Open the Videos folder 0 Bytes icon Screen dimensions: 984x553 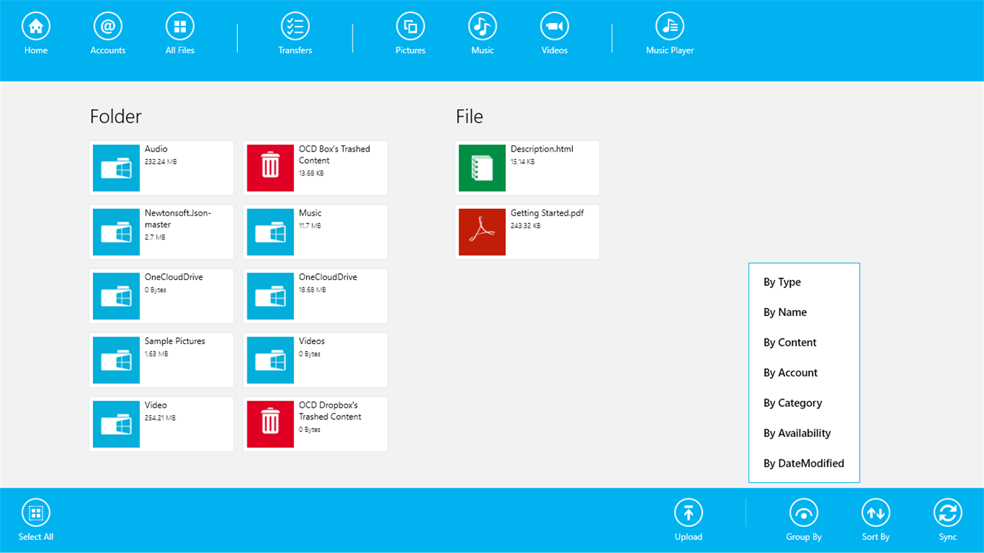[271, 360]
